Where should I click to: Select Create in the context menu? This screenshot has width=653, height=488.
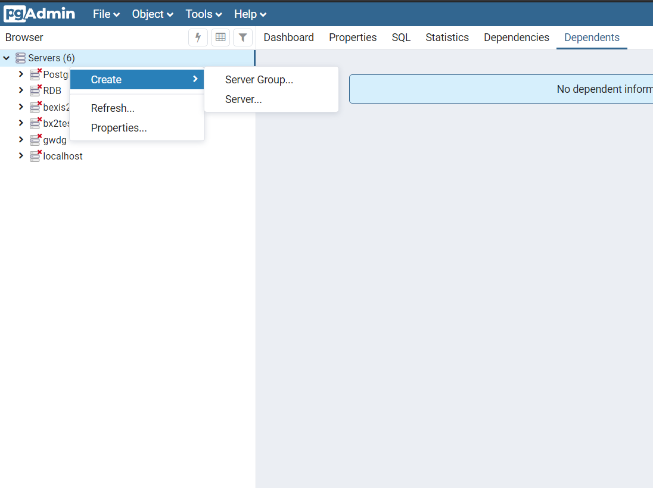pos(137,80)
